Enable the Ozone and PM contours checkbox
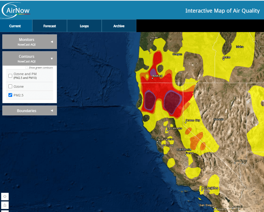Screen dimensions: 264x212 point(10,76)
